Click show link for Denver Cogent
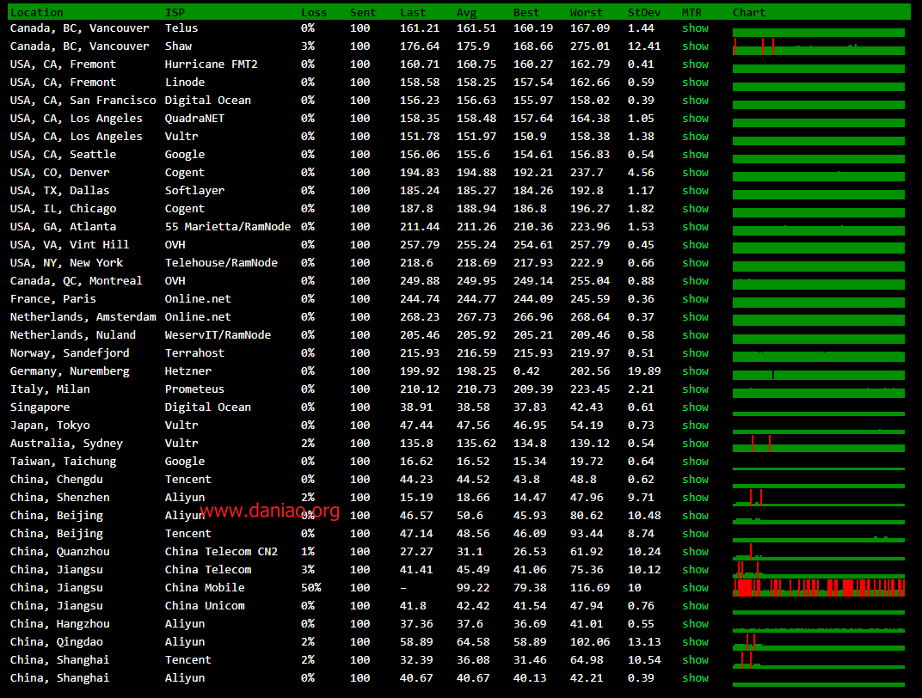Image resolution: width=922 pixels, height=698 pixels. point(695,173)
